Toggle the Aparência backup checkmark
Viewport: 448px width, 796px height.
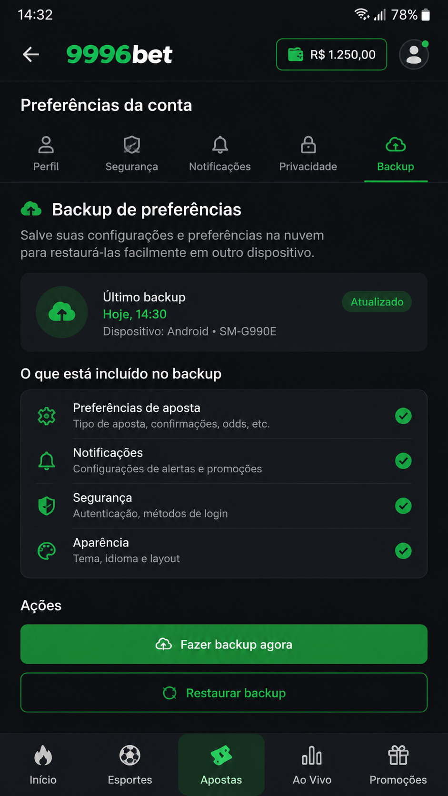tap(403, 550)
